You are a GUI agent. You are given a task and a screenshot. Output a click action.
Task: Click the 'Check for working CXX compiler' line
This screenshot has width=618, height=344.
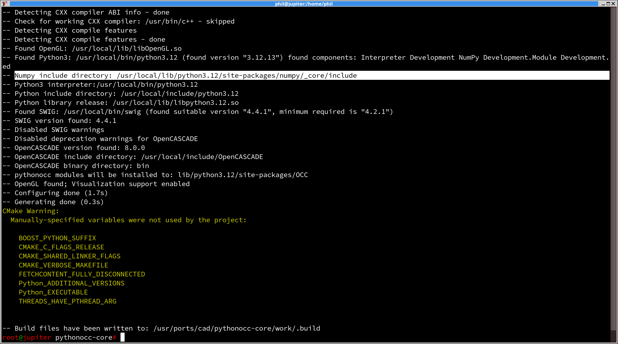coord(118,21)
